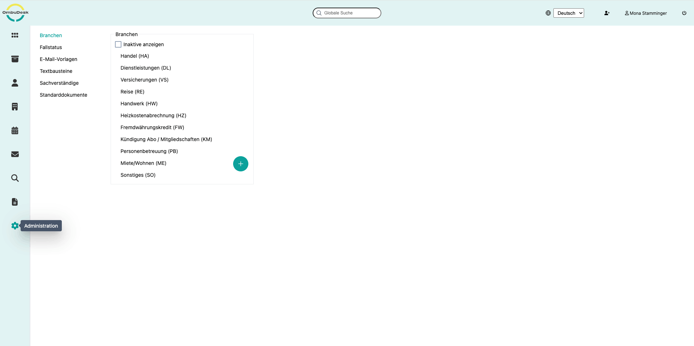Open the building icon in sidebar
The height and width of the screenshot is (346, 694).
point(15,107)
